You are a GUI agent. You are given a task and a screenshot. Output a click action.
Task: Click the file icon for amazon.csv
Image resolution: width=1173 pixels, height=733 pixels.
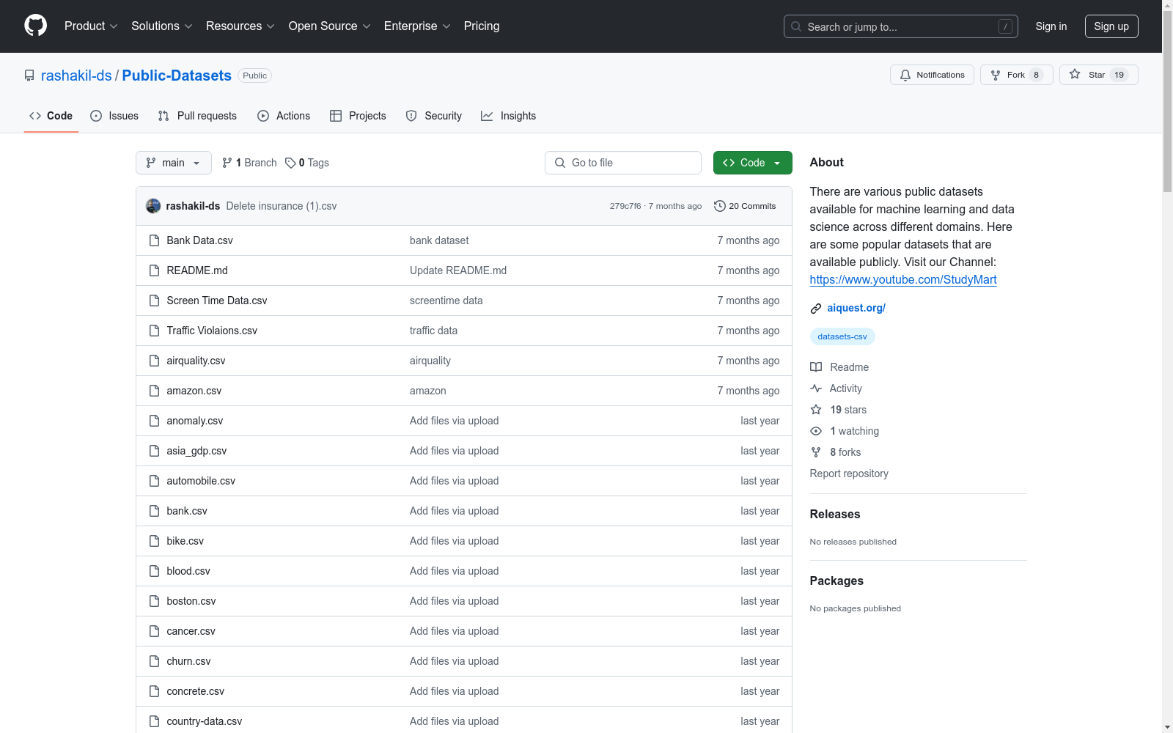(x=154, y=391)
